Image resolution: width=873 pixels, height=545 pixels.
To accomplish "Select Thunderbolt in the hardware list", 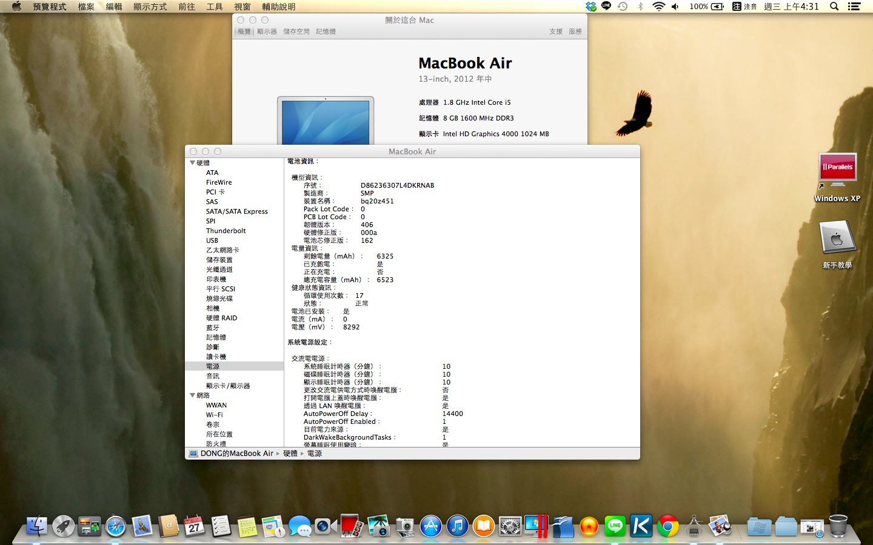I will 226,231.
